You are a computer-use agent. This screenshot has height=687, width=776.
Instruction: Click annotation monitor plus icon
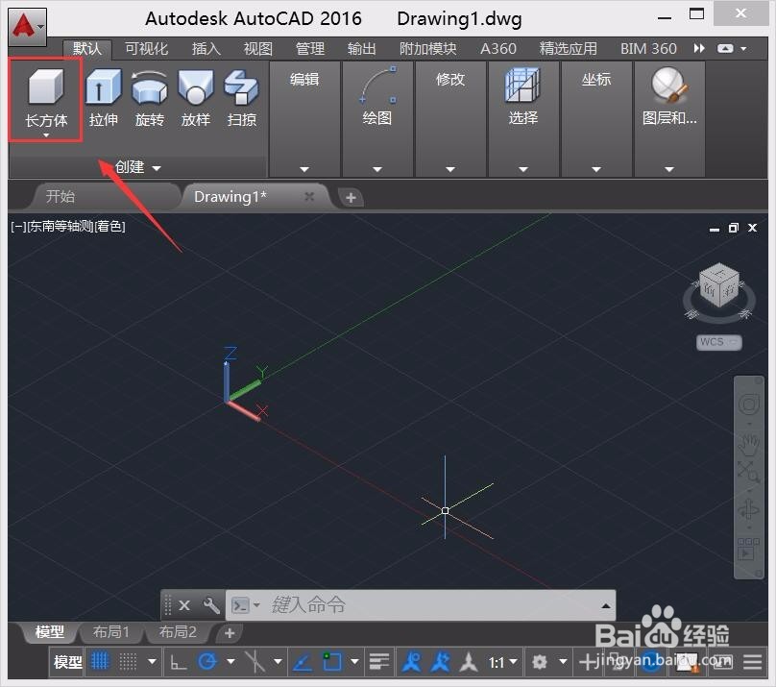(588, 662)
